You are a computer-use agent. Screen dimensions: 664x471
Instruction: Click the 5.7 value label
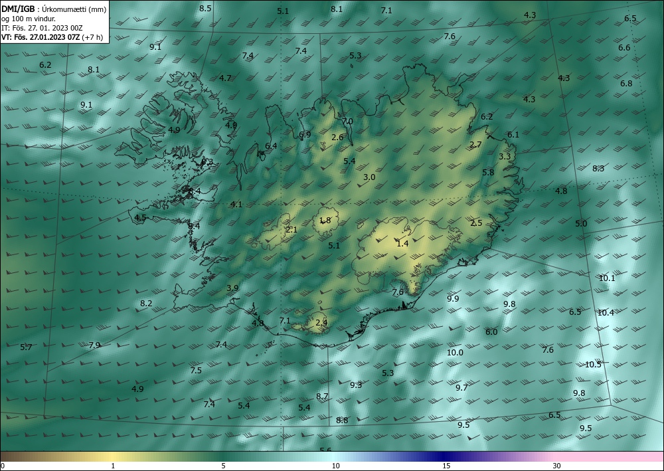click(27, 347)
